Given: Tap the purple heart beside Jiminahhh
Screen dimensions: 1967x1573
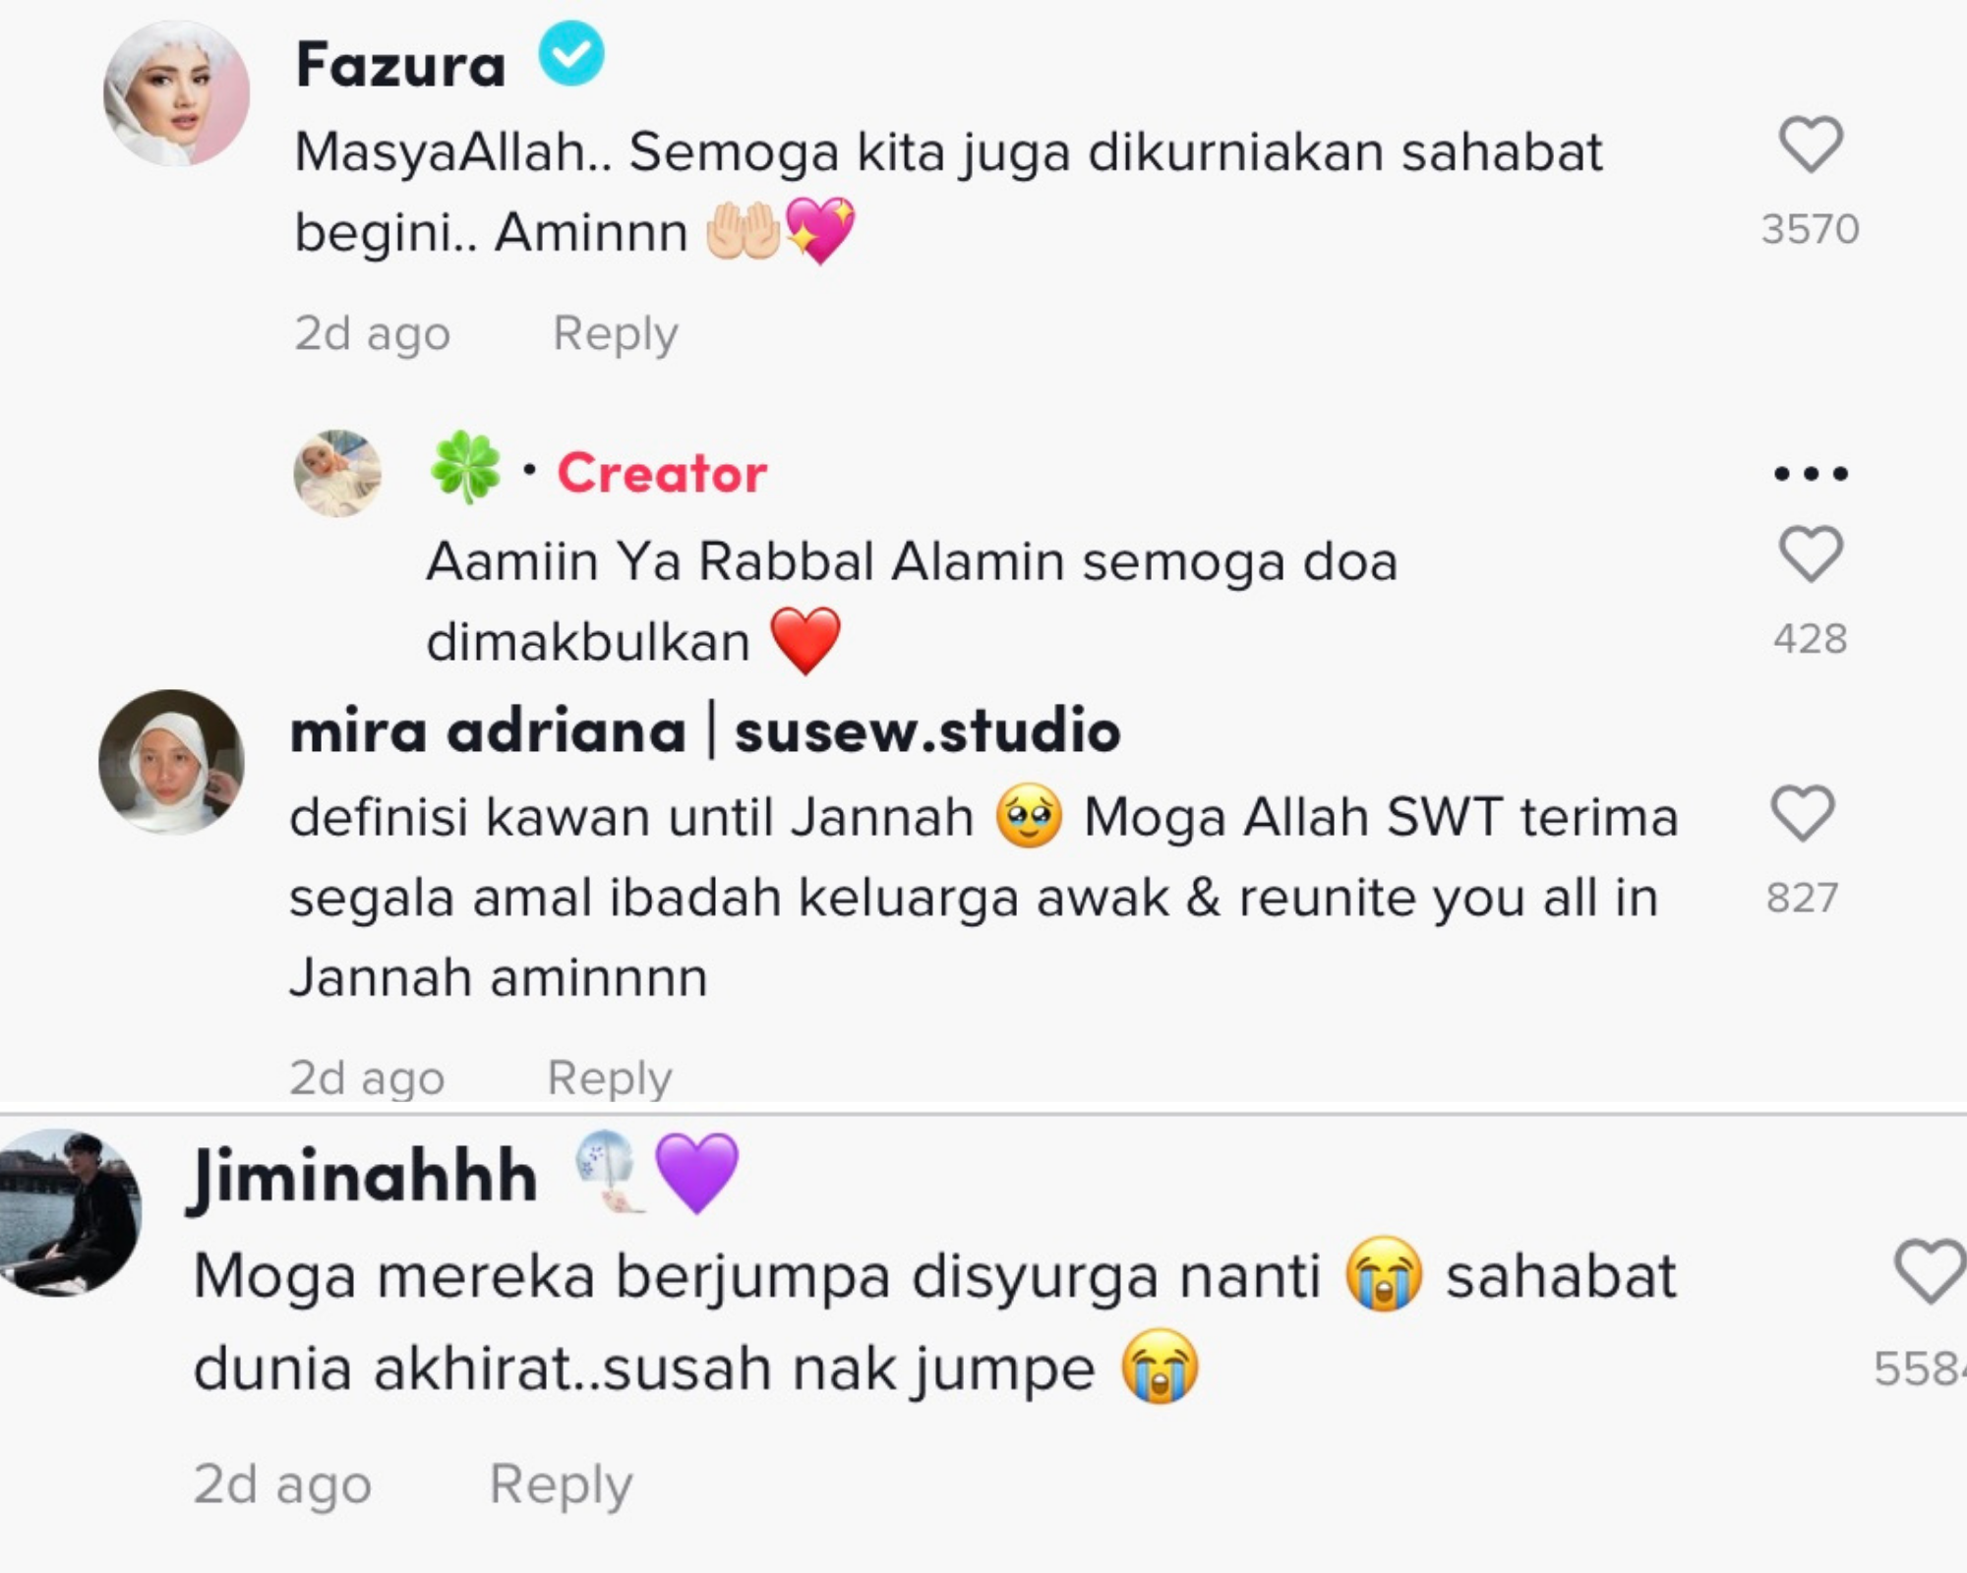Looking at the screenshot, I should coord(696,1172).
